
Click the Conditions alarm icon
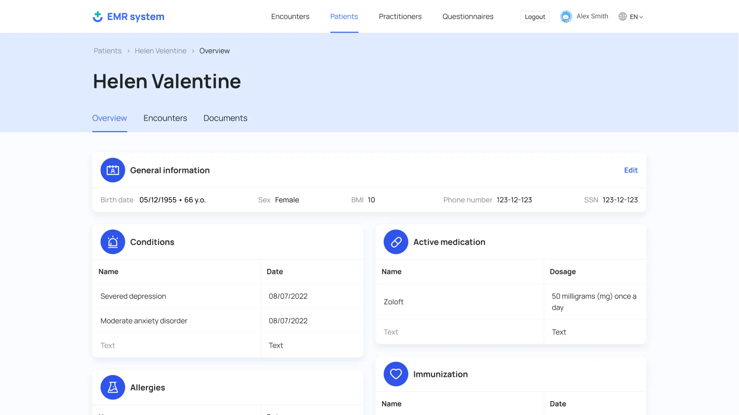tap(113, 242)
